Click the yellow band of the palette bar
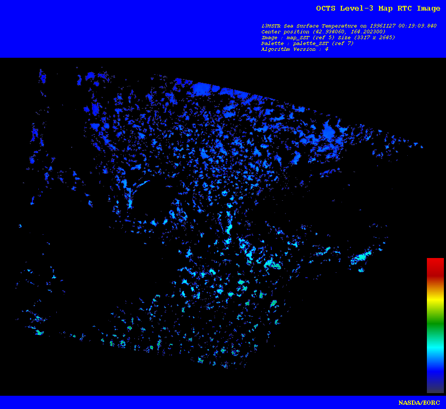This screenshot has height=409, width=446. point(435,302)
